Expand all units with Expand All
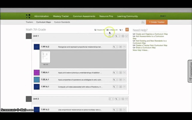Image resolution: width=192 pixels, height=120 pixels. [99, 30]
